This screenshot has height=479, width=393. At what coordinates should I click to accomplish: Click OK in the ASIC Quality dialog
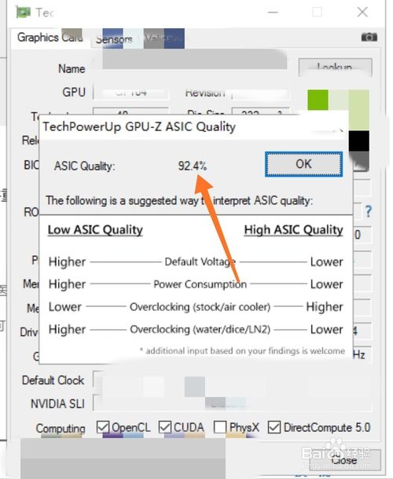tap(303, 164)
